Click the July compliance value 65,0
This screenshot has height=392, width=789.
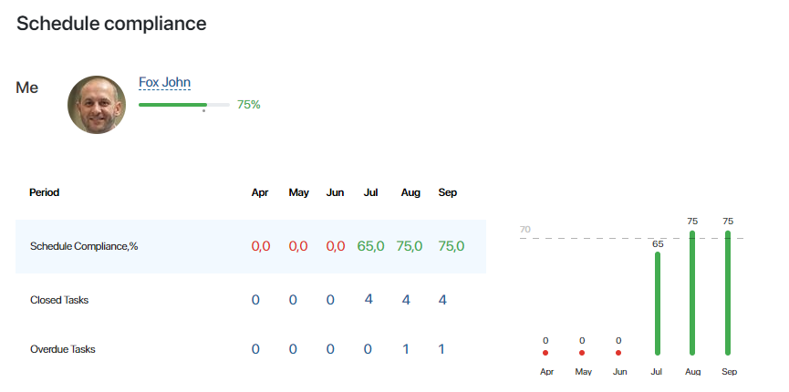pos(371,246)
